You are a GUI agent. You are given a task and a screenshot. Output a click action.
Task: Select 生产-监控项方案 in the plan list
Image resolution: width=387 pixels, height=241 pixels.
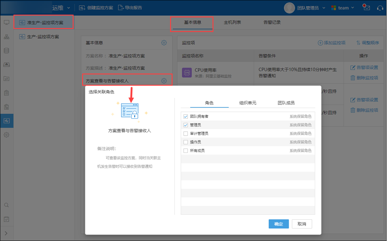click(43, 37)
